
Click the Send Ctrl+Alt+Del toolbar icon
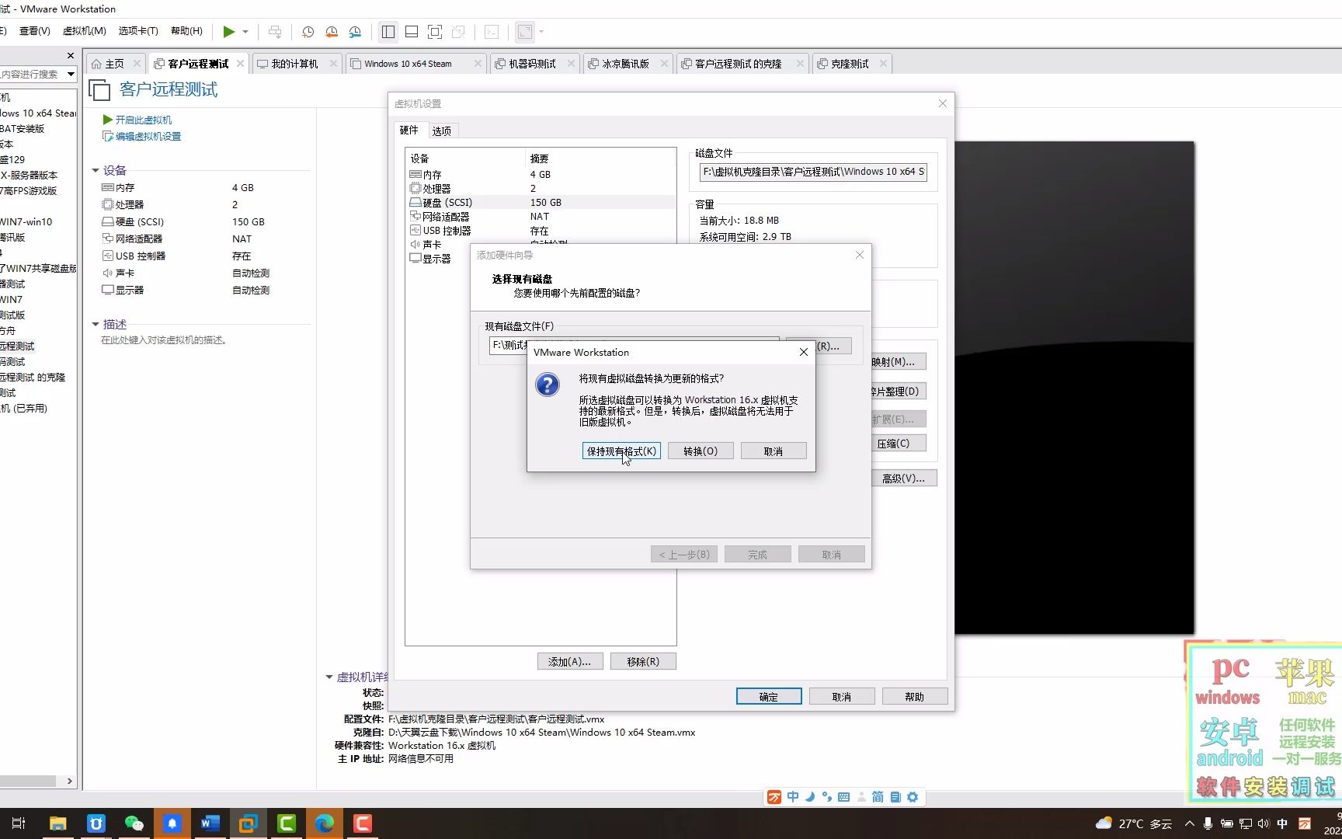point(275,32)
